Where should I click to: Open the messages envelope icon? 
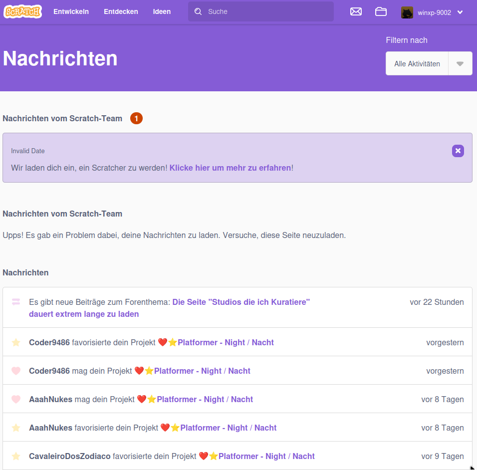[x=356, y=11]
